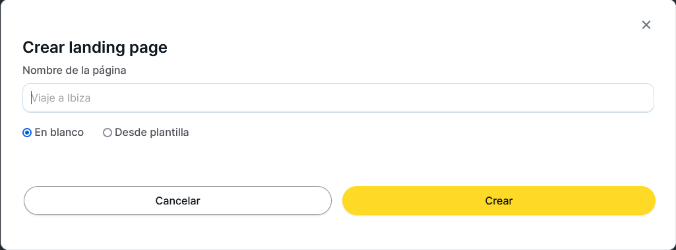Keep blank page option selected
The image size is (676, 250).
click(x=27, y=133)
